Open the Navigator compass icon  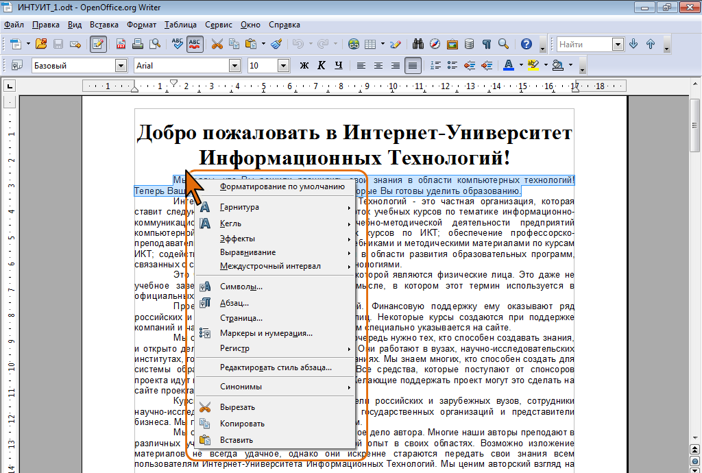click(435, 44)
